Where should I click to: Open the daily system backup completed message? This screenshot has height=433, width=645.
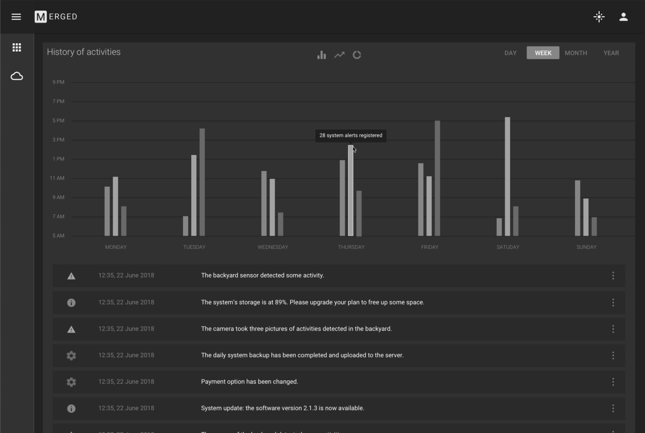[302, 355]
